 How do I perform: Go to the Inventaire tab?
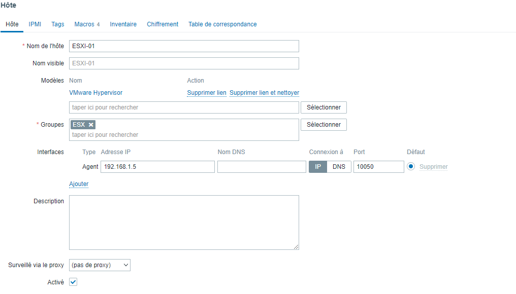(x=123, y=24)
